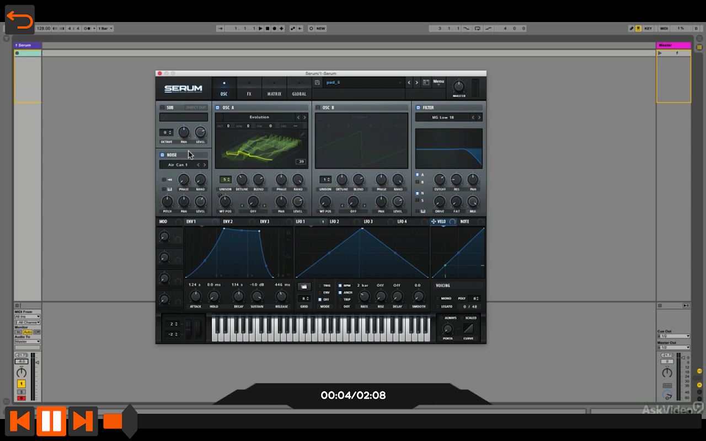This screenshot has height=441, width=706.
Task: Click the video progress slider handle
Action: [x=129, y=422]
